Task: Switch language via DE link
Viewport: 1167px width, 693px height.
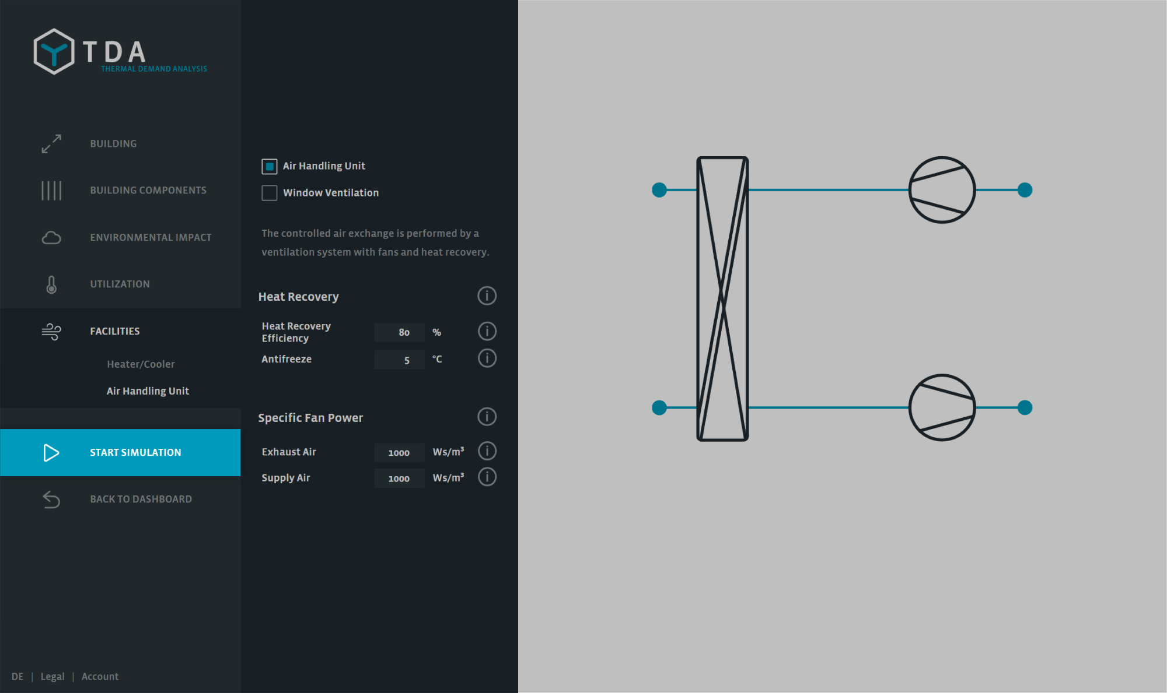Action: (x=18, y=677)
